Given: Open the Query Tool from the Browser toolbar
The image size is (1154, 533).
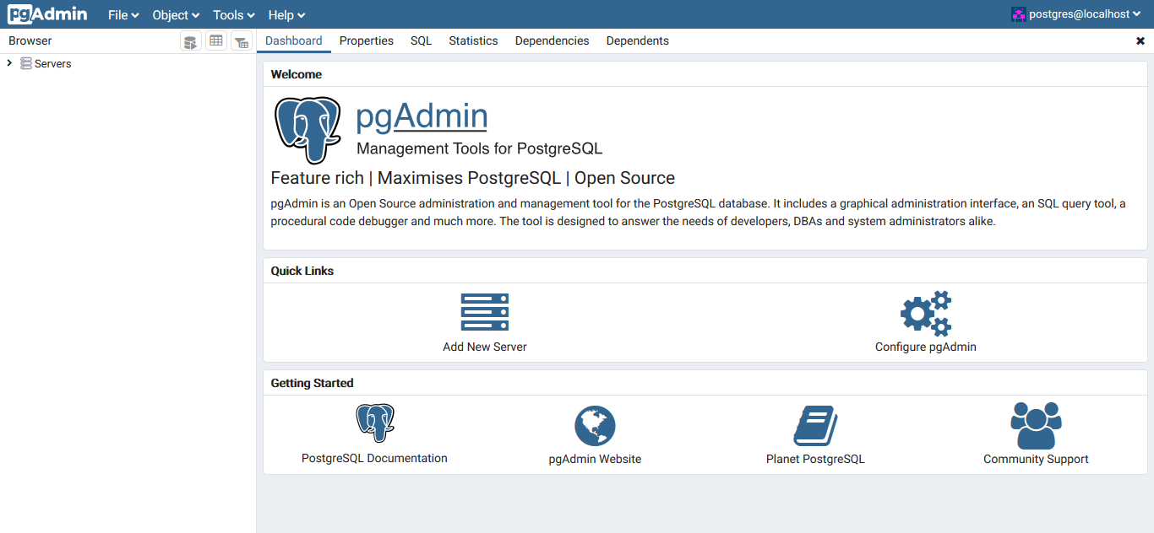Looking at the screenshot, I should (x=190, y=41).
